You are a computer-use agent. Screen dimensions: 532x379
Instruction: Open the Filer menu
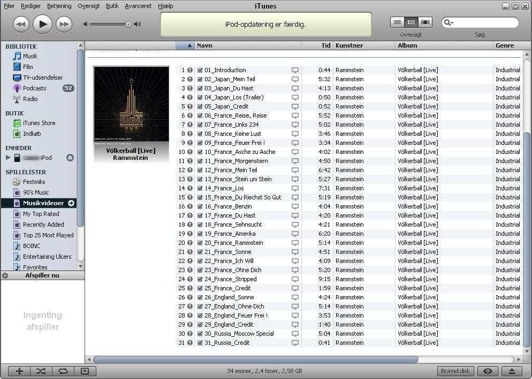[9, 6]
